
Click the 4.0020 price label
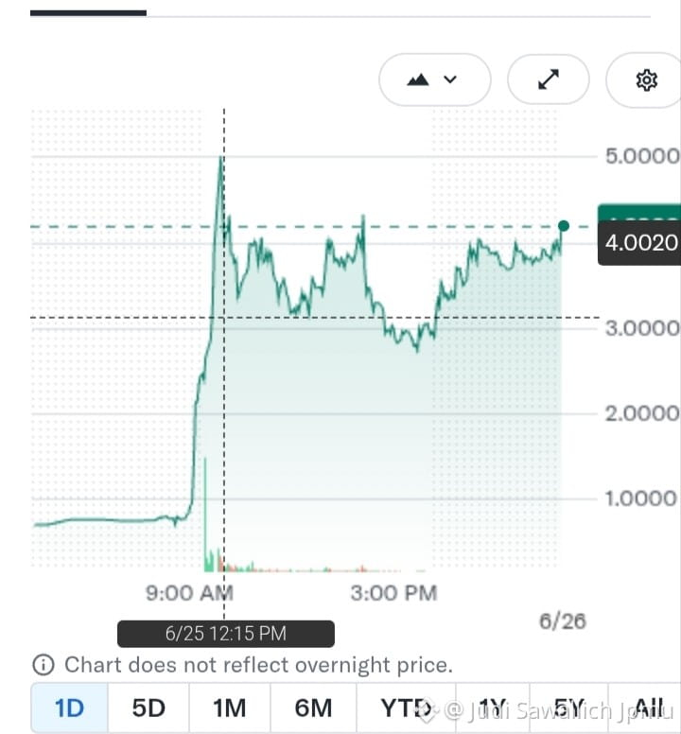(x=639, y=242)
